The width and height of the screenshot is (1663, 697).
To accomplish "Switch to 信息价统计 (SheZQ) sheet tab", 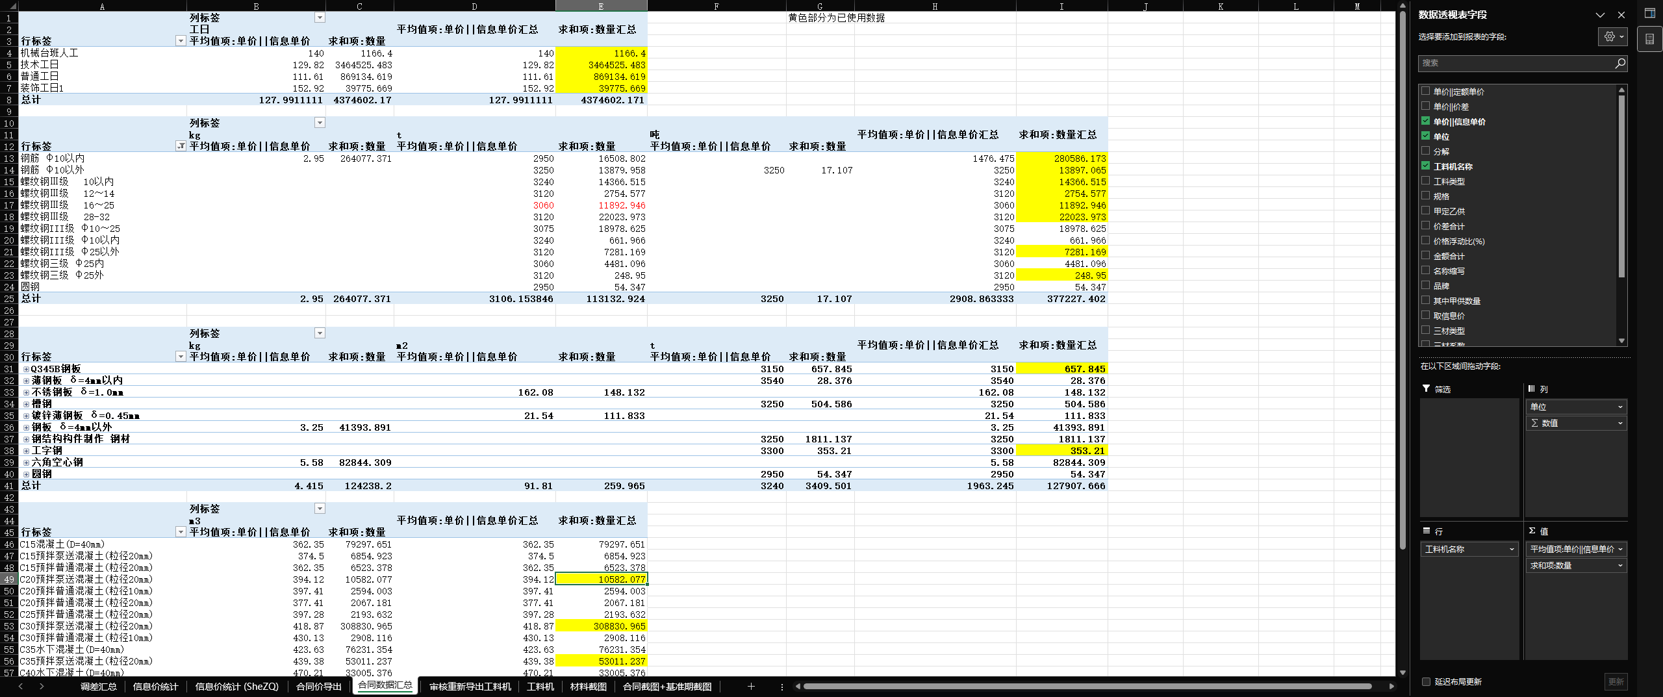I will click(x=237, y=687).
